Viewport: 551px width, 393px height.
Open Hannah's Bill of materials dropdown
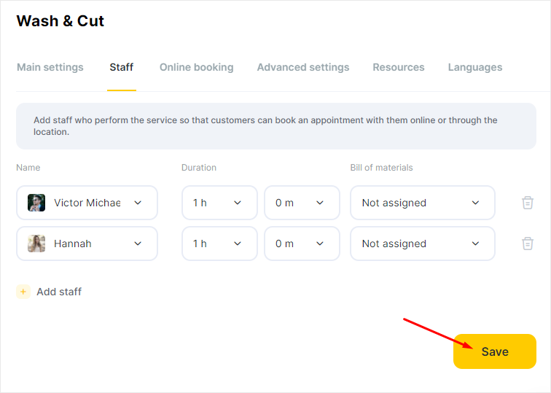point(423,244)
